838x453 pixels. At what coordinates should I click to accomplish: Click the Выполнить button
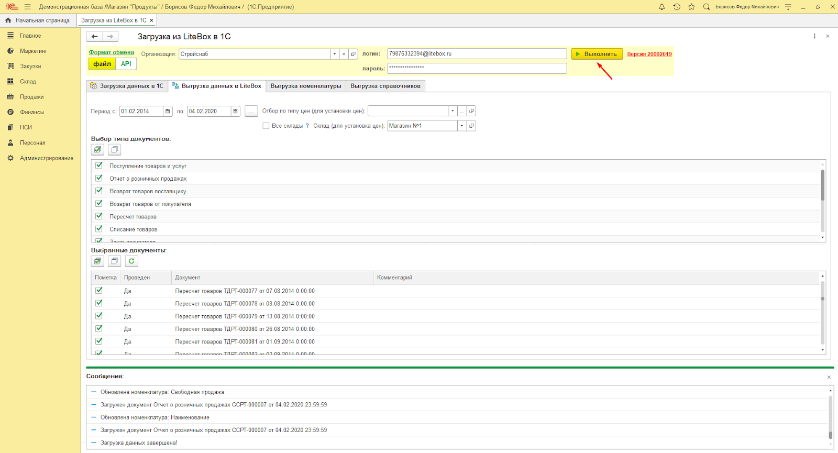597,54
